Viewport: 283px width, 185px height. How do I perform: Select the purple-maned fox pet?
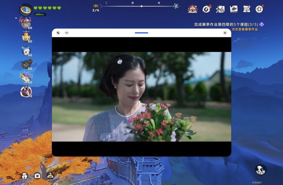(x=26, y=77)
